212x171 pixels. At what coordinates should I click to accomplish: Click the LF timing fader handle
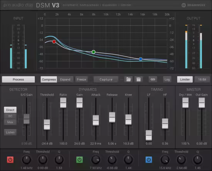(149, 135)
